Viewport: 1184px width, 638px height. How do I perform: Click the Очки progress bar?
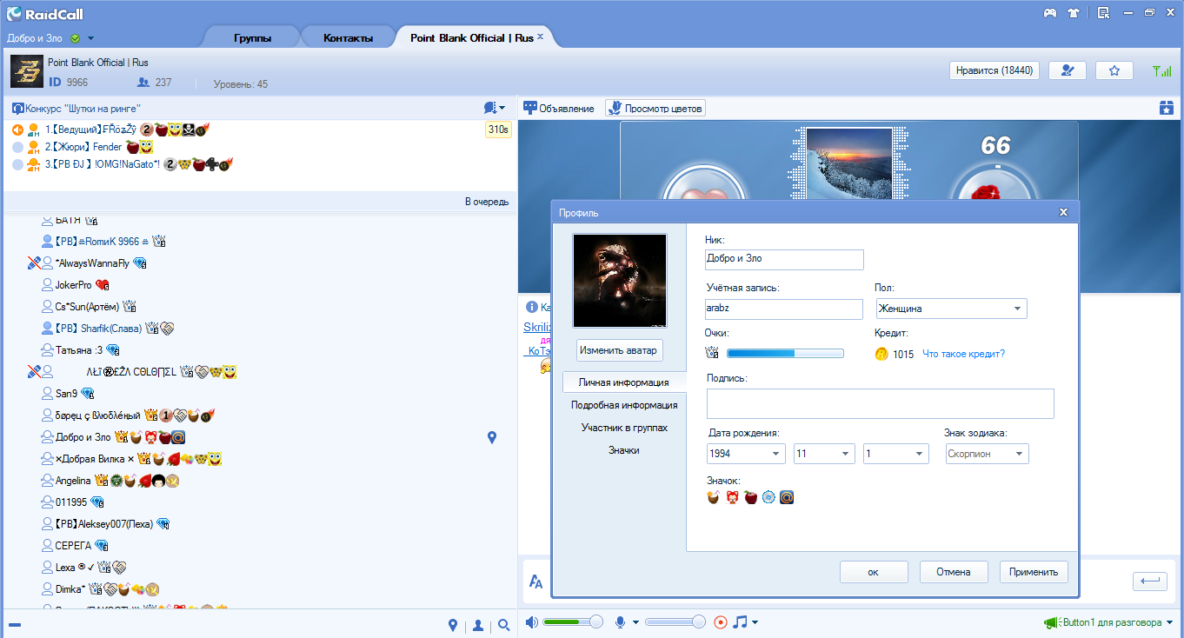pos(785,353)
